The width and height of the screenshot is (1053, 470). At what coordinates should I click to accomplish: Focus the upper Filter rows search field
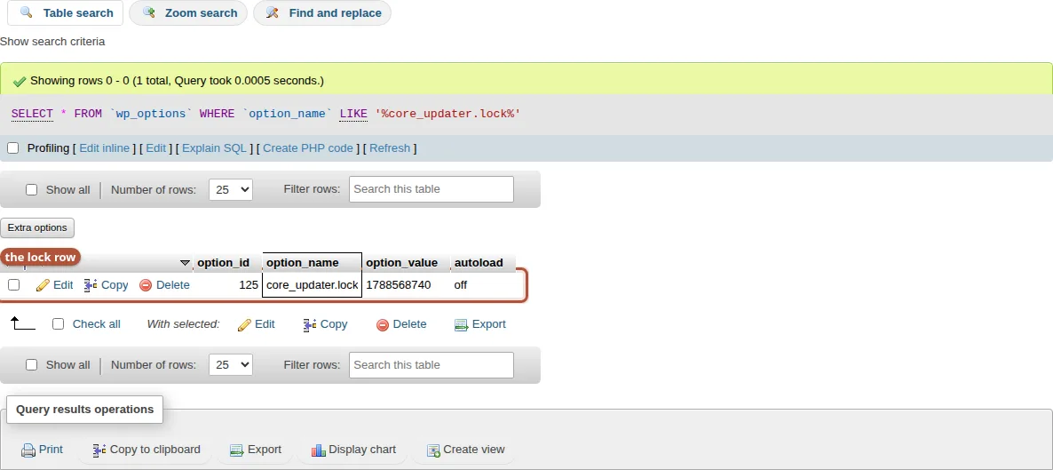pyautogui.click(x=431, y=189)
